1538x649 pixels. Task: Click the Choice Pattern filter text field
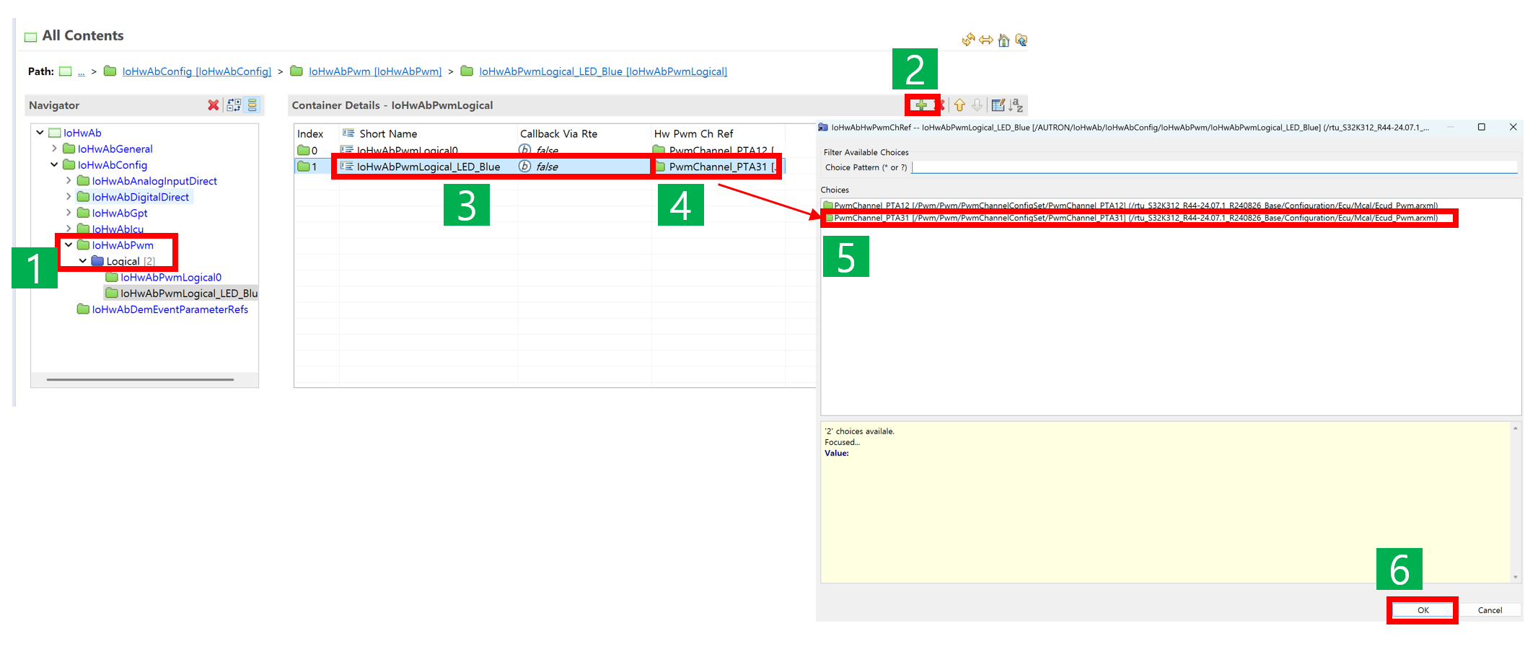(x=1213, y=167)
